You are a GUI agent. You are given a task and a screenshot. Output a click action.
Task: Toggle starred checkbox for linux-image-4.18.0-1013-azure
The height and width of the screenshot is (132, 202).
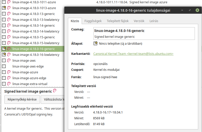tap(4, 8)
